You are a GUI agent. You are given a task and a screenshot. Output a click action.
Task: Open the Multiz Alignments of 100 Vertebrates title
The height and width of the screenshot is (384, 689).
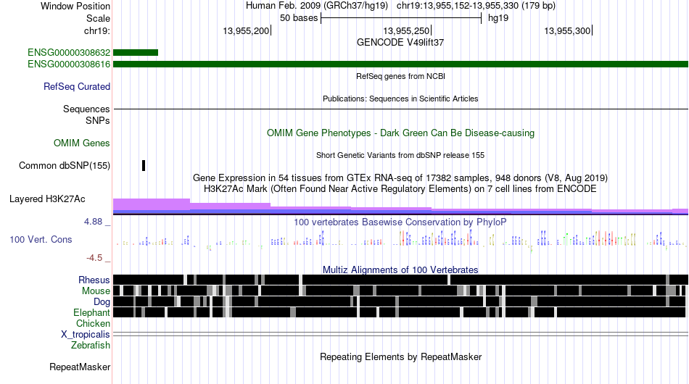[x=400, y=270]
